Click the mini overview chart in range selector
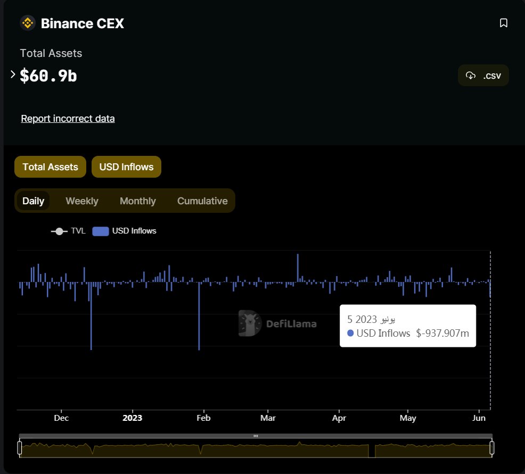Image resolution: width=525 pixels, height=474 pixels. [256, 448]
